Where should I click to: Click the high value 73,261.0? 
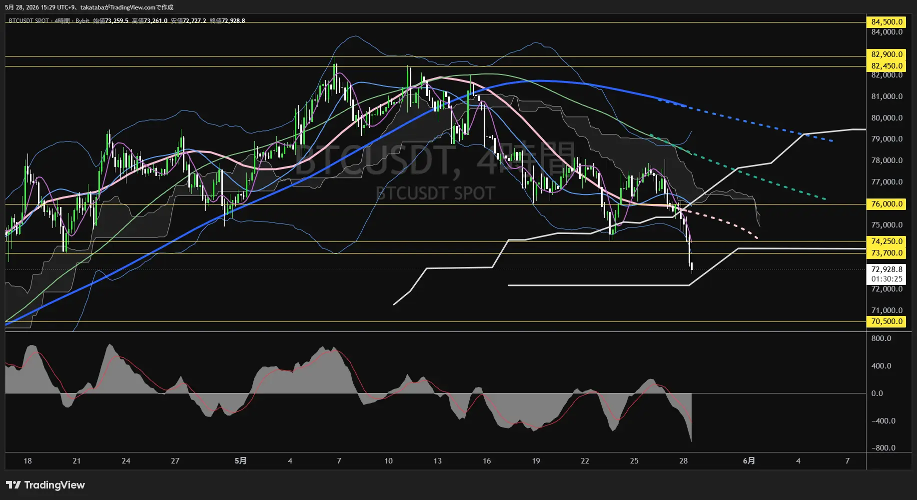[155, 21]
